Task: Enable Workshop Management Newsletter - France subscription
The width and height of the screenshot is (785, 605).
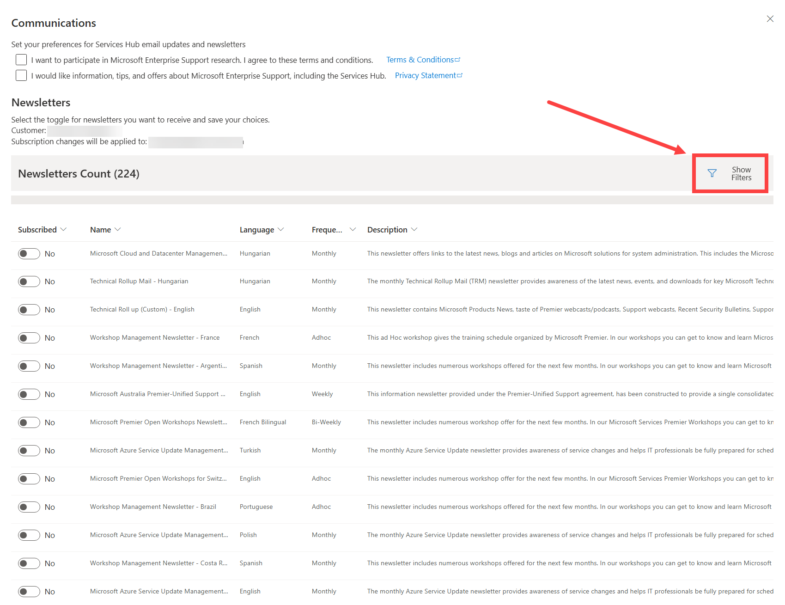Action: tap(29, 338)
